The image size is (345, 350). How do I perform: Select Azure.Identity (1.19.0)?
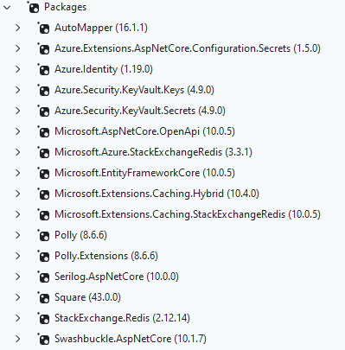point(104,69)
